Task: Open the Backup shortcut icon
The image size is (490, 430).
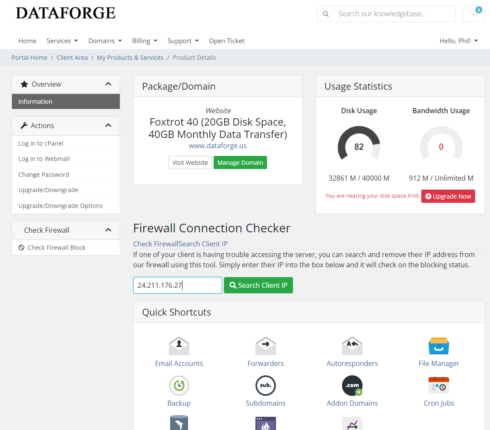Action: click(179, 386)
